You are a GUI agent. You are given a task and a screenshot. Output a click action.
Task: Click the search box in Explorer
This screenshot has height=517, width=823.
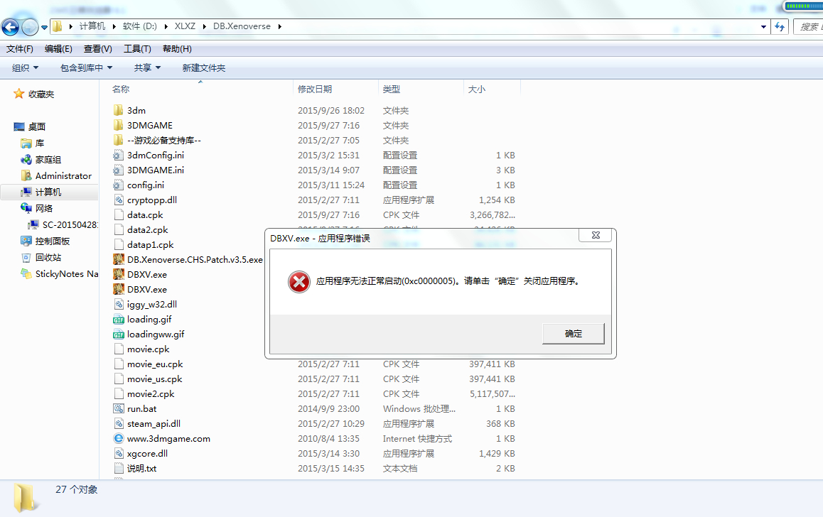[x=808, y=27]
